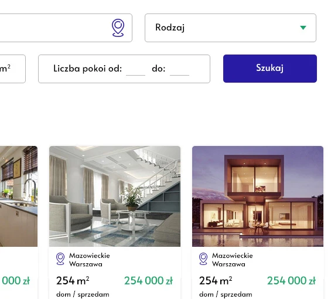Viewport: 331px width, 299px height.
Task: Click the green arrow in Rodzaj dropdown
Action: pyautogui.click(x=303, y=28)
